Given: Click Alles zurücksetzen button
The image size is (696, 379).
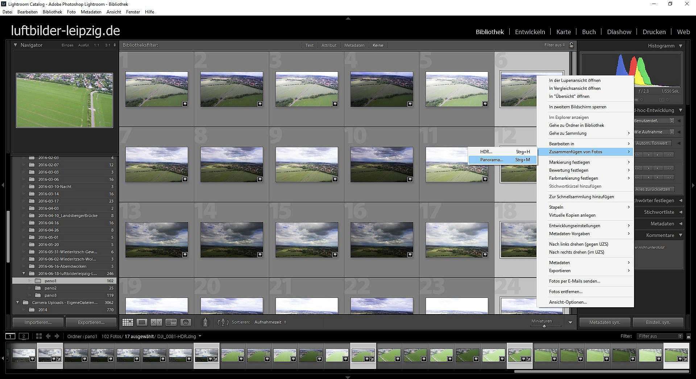Looking at the screenshot, I should tap(654, 189).
